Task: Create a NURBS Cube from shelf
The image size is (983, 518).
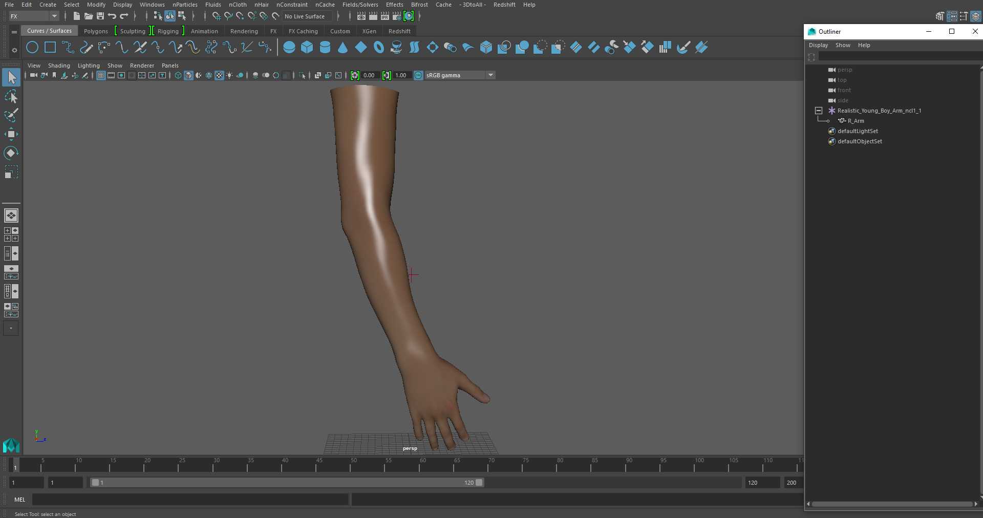Action: (x=307, y=48)
